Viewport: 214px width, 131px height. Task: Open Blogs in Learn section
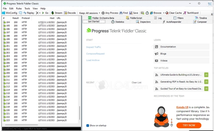(182, 54)
